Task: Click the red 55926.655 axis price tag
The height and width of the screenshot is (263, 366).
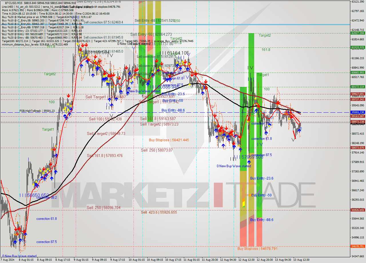Action: [357, 210]
